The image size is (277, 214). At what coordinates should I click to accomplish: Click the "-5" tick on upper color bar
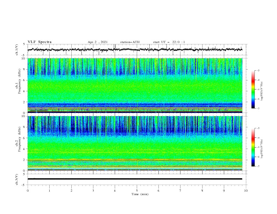tap(258, 90)
